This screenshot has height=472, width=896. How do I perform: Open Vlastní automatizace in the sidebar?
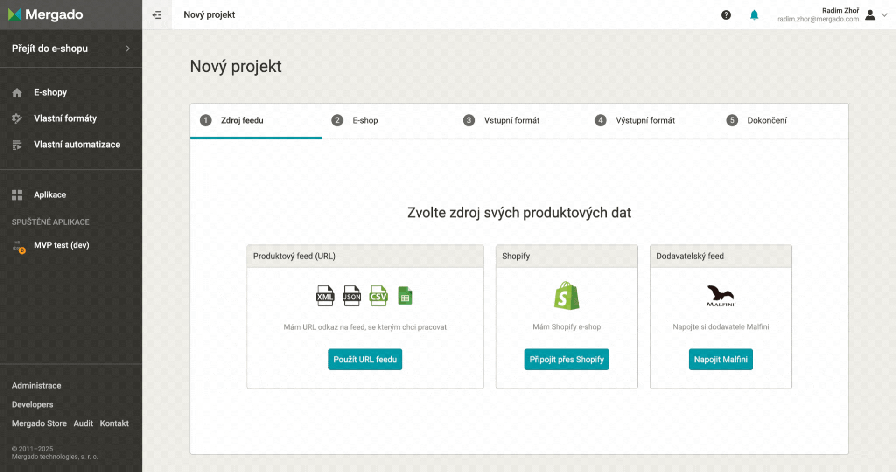pyautogui.click(x=77, y=145)
